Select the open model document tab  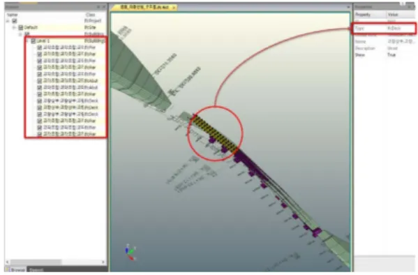click(x=144, y=8)
